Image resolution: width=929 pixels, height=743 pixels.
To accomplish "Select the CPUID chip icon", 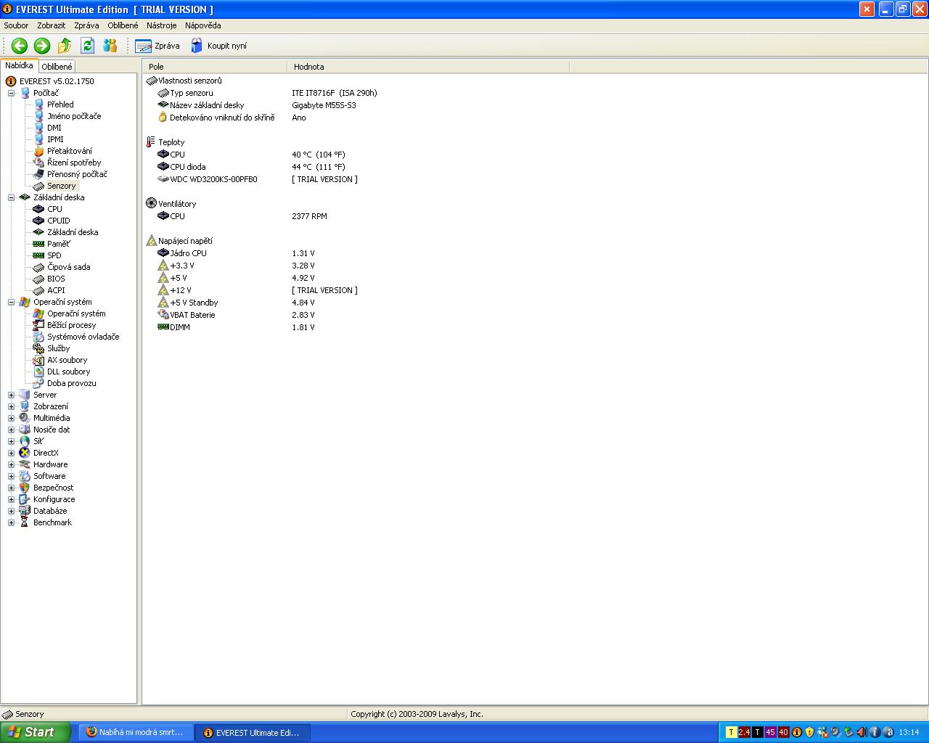I will point(38,221).
